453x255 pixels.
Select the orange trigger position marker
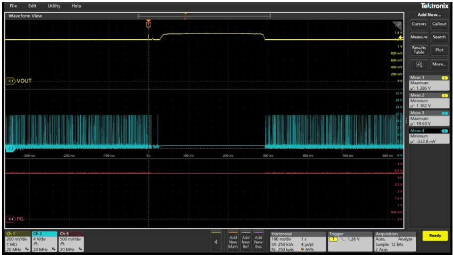click(x=149, y=24)
